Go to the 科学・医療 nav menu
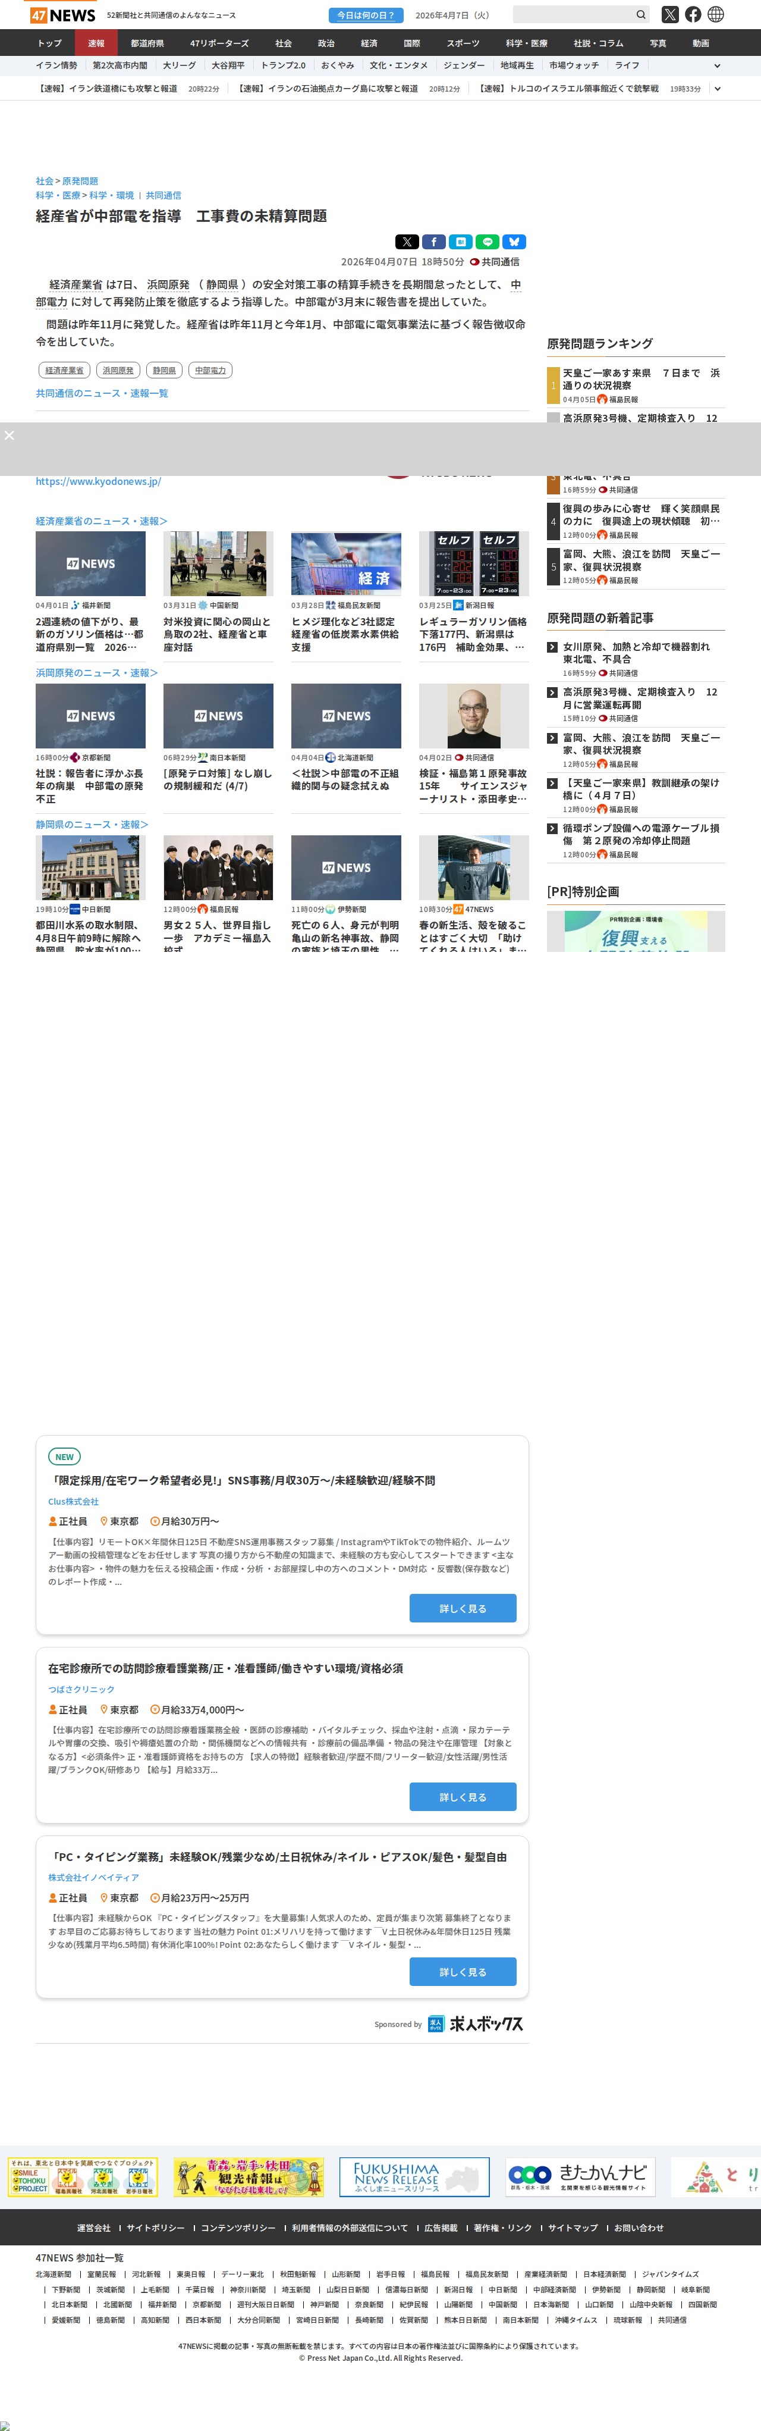The width and height of the screenshot is (761, 2431). pos(525,43)
